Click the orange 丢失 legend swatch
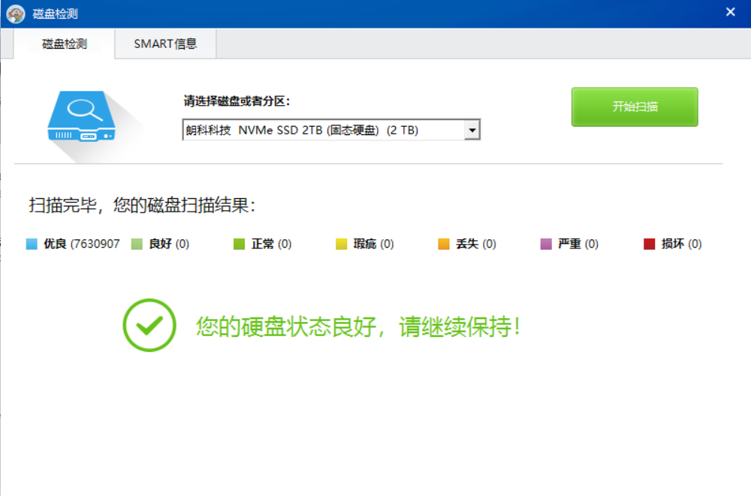This screenshot has height=496, width=751. [x=444, y=244]
